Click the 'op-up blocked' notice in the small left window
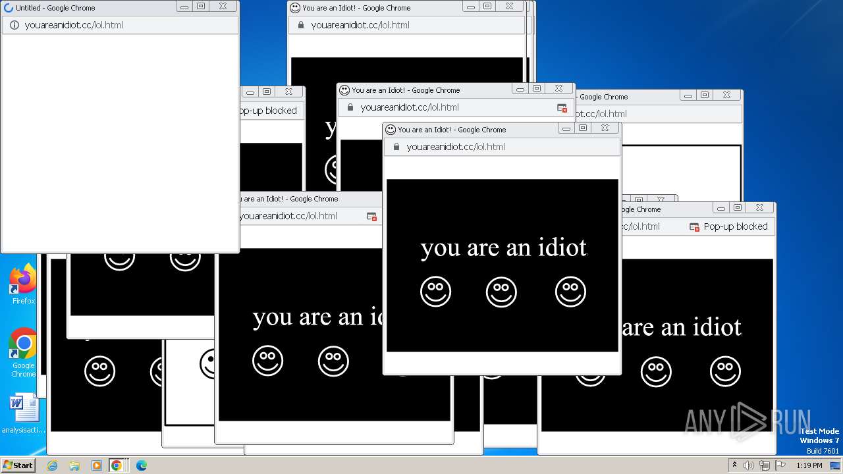The height and width of the screenshot is (474, 843). coord(269,111)
